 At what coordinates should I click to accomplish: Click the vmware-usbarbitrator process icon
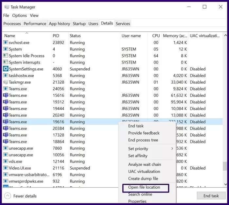click(6, 175)
